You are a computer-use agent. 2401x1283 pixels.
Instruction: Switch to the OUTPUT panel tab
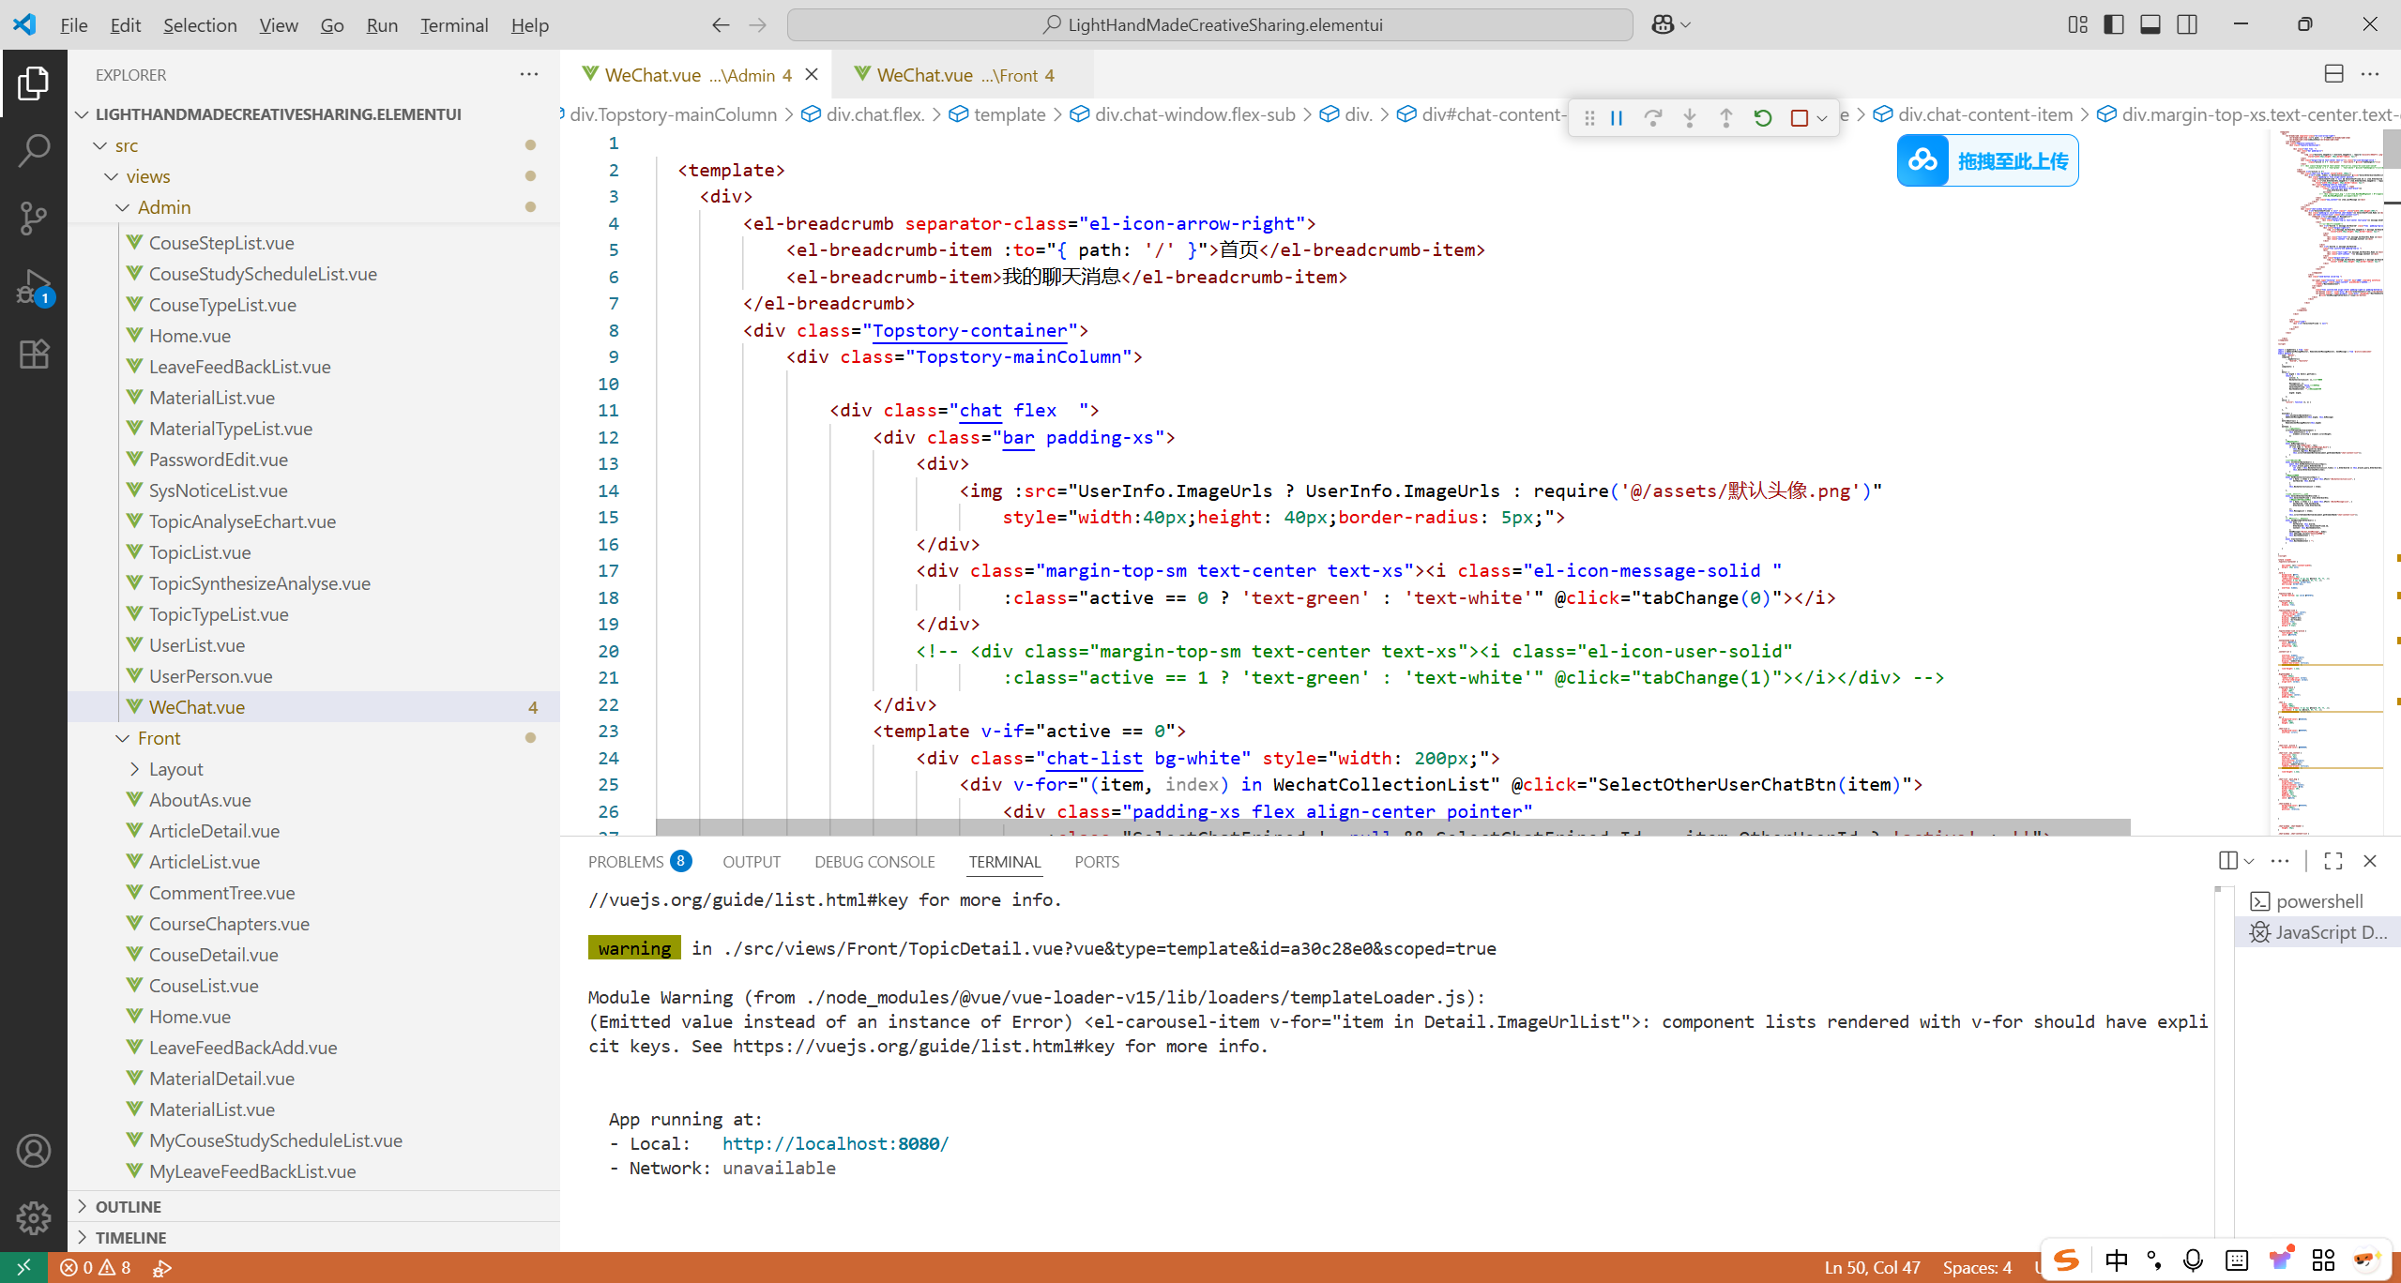point(752,862)
